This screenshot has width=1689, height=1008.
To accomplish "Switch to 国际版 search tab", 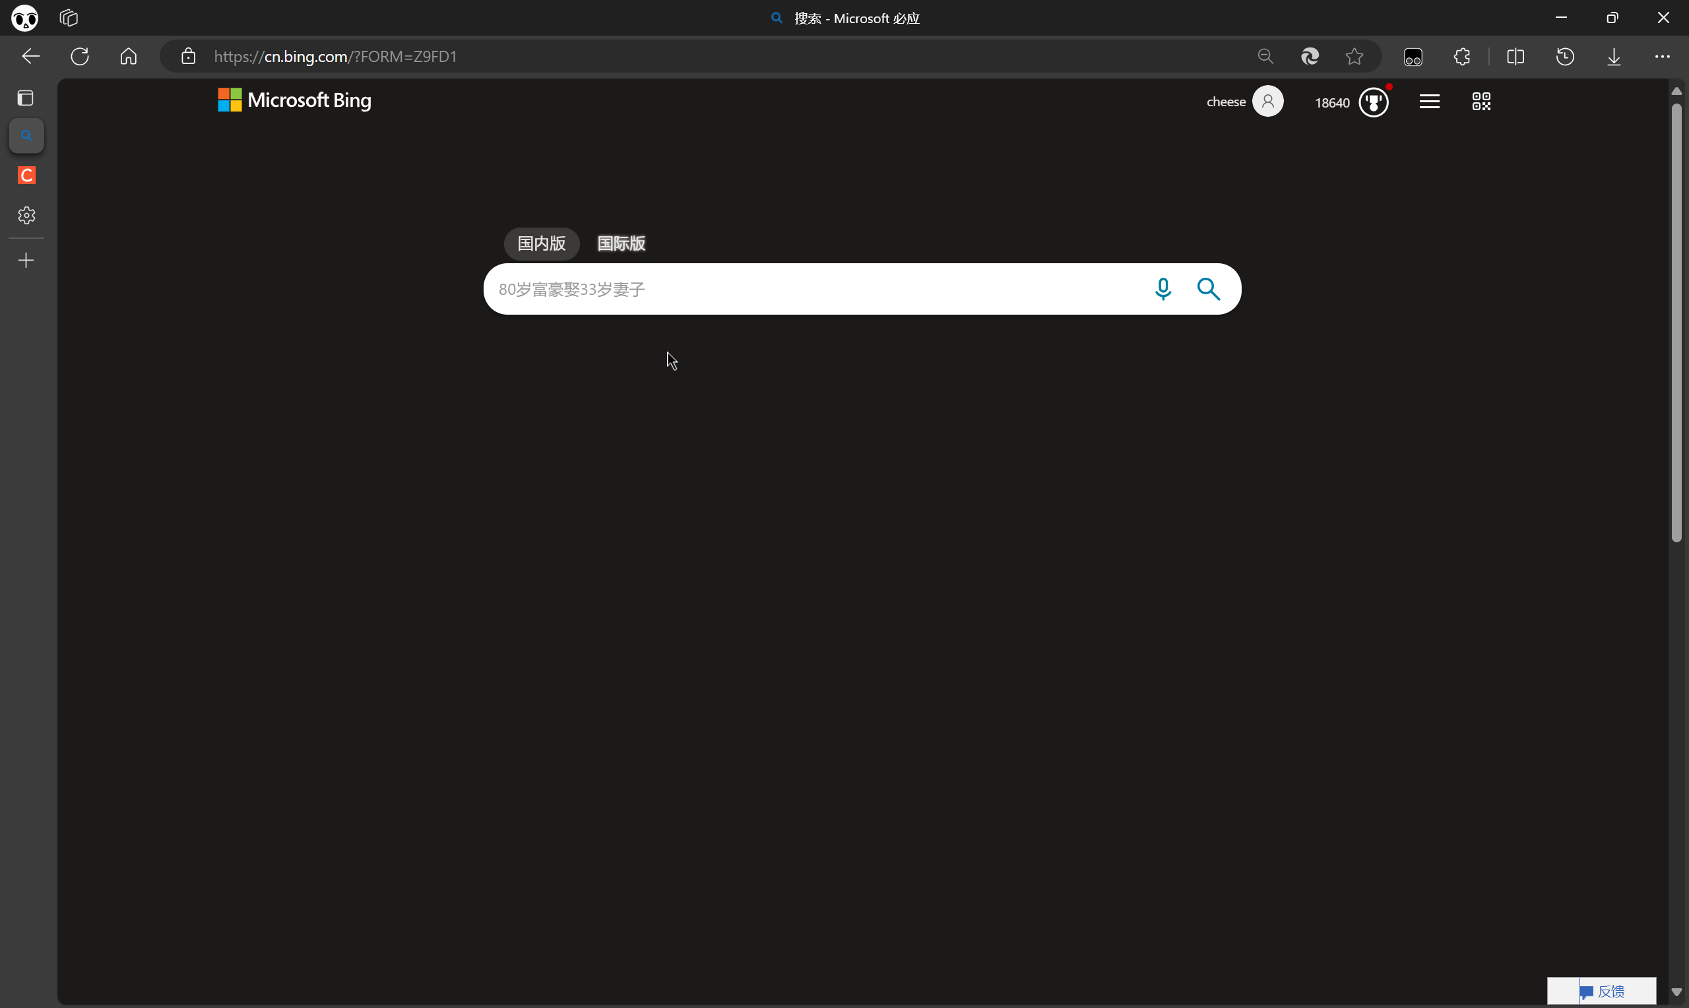I will (x=621, y=243).
